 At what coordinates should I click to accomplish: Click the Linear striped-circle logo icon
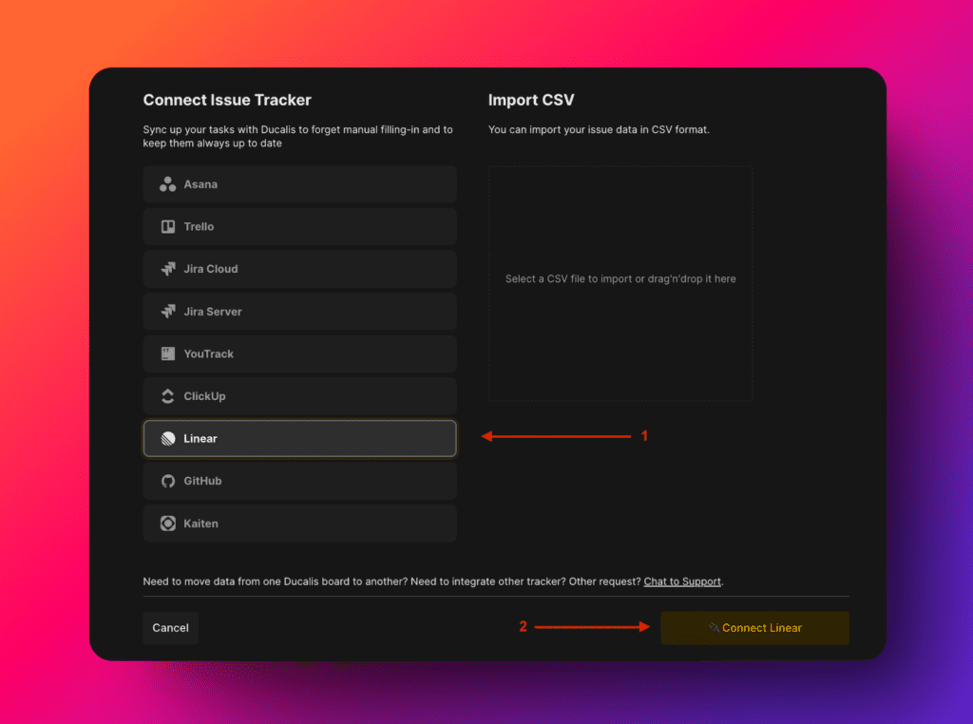pos(167,439)
